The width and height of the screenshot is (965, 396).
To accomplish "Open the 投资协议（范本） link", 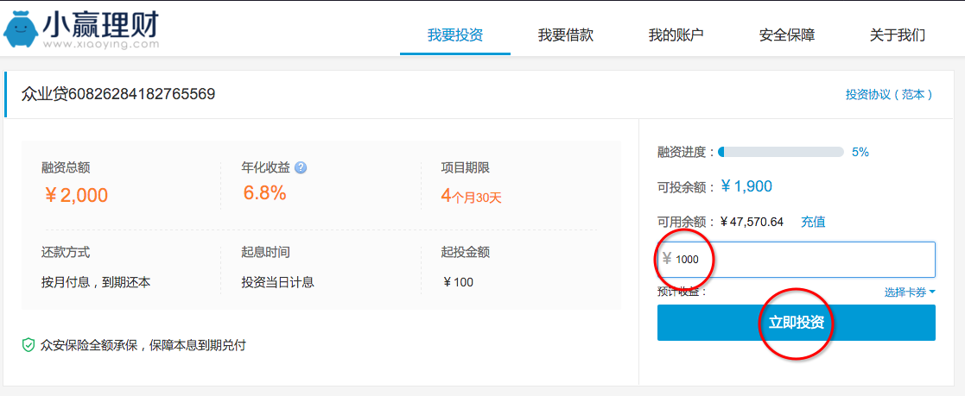I will tap(889, 95).
